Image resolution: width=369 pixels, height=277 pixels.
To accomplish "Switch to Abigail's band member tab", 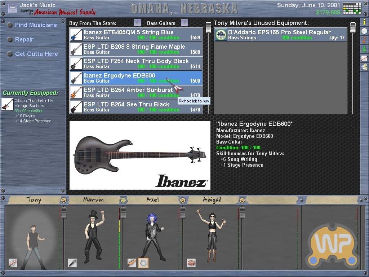I will 212,199.
